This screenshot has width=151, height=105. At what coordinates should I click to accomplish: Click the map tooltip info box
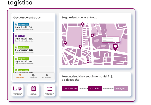coord(111,40)
